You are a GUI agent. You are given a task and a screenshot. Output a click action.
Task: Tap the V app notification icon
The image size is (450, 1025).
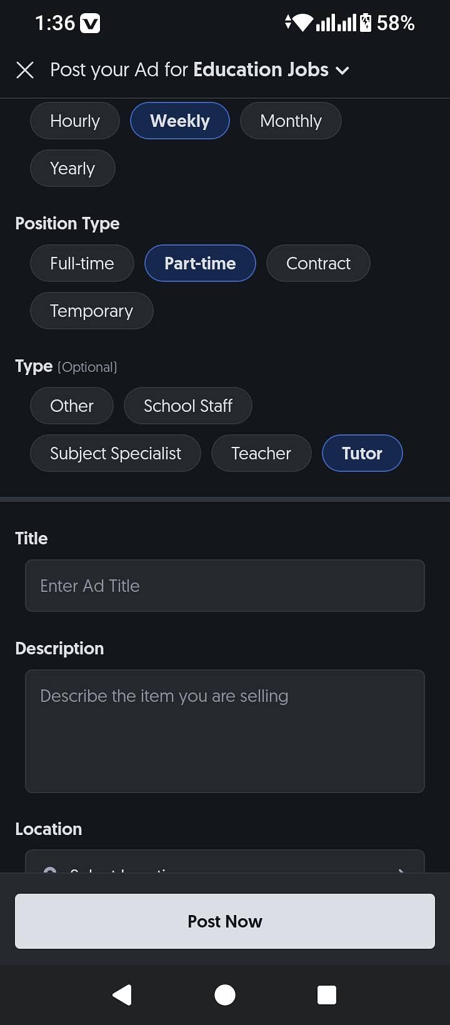[x=91, y=24]
